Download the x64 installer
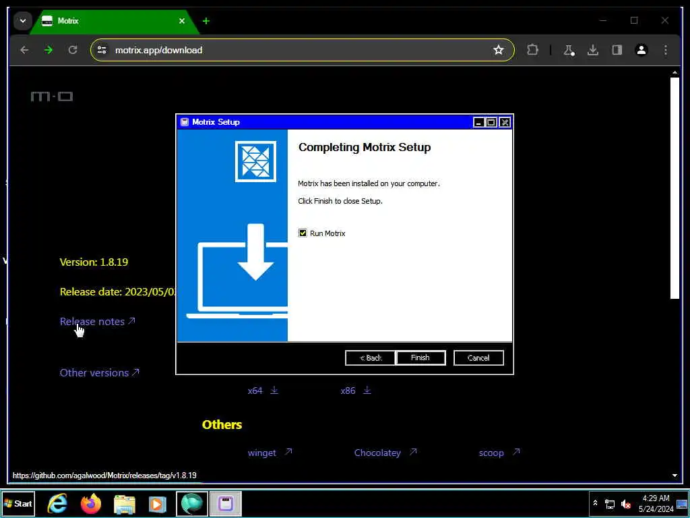This screenshot has height=518, width=690. (263, 391)
